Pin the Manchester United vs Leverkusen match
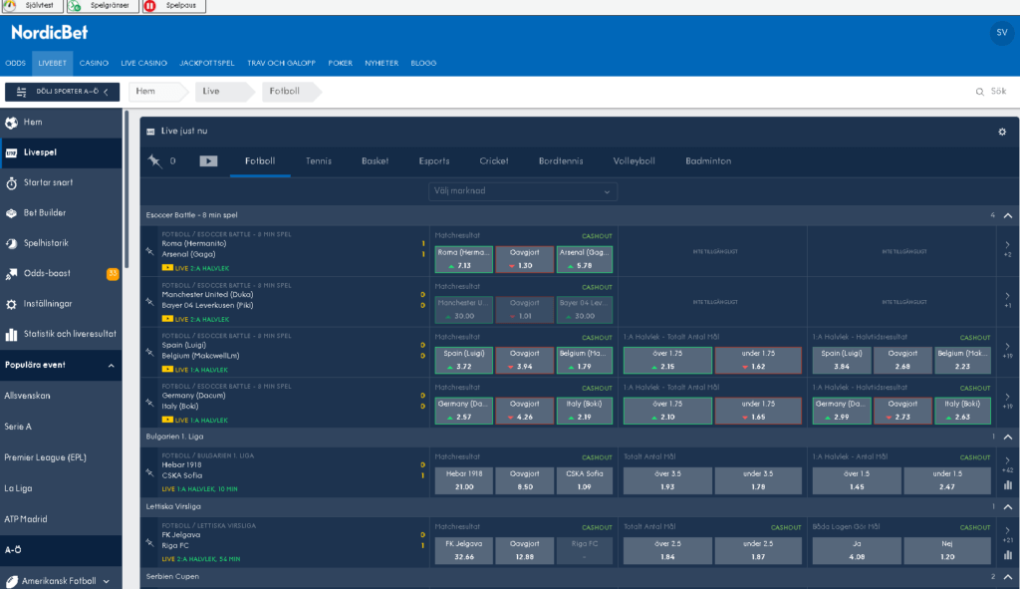This screenshot has height=589, width=1020. (x=150, y=302)
